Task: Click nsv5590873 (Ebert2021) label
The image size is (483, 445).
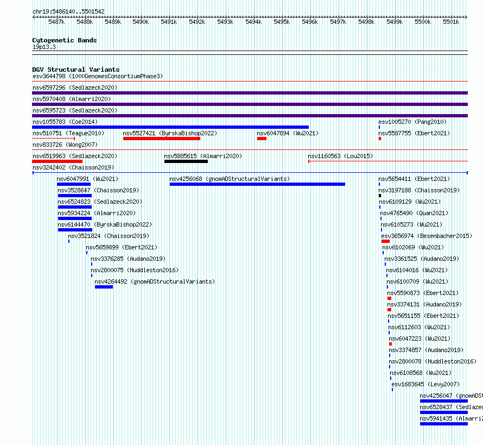Action: 423,293
